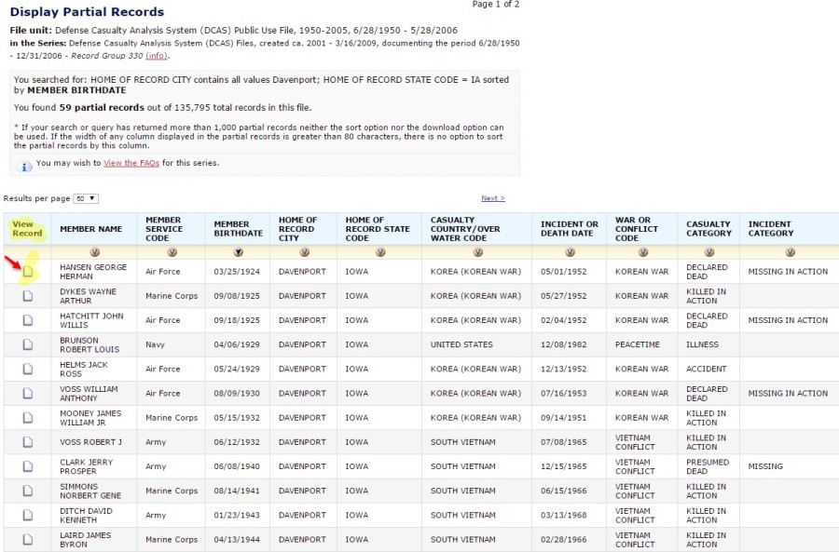Open record icon for Hatchitt John Willis
This screenshot has height=552, width=839.
pos(28,320)
